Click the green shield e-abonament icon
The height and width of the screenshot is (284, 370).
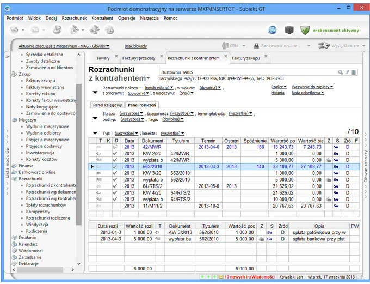305,29
